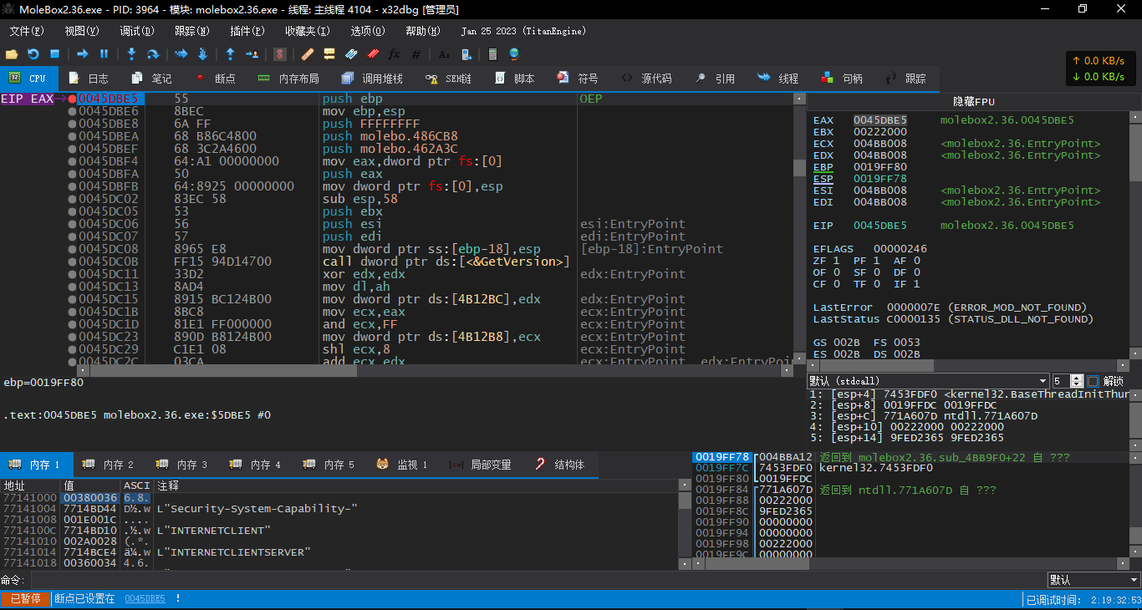This screenshot has height=610, width=1142.
Task: Restart the debuggee with the restart icon
Action: [x=33, y=54]
